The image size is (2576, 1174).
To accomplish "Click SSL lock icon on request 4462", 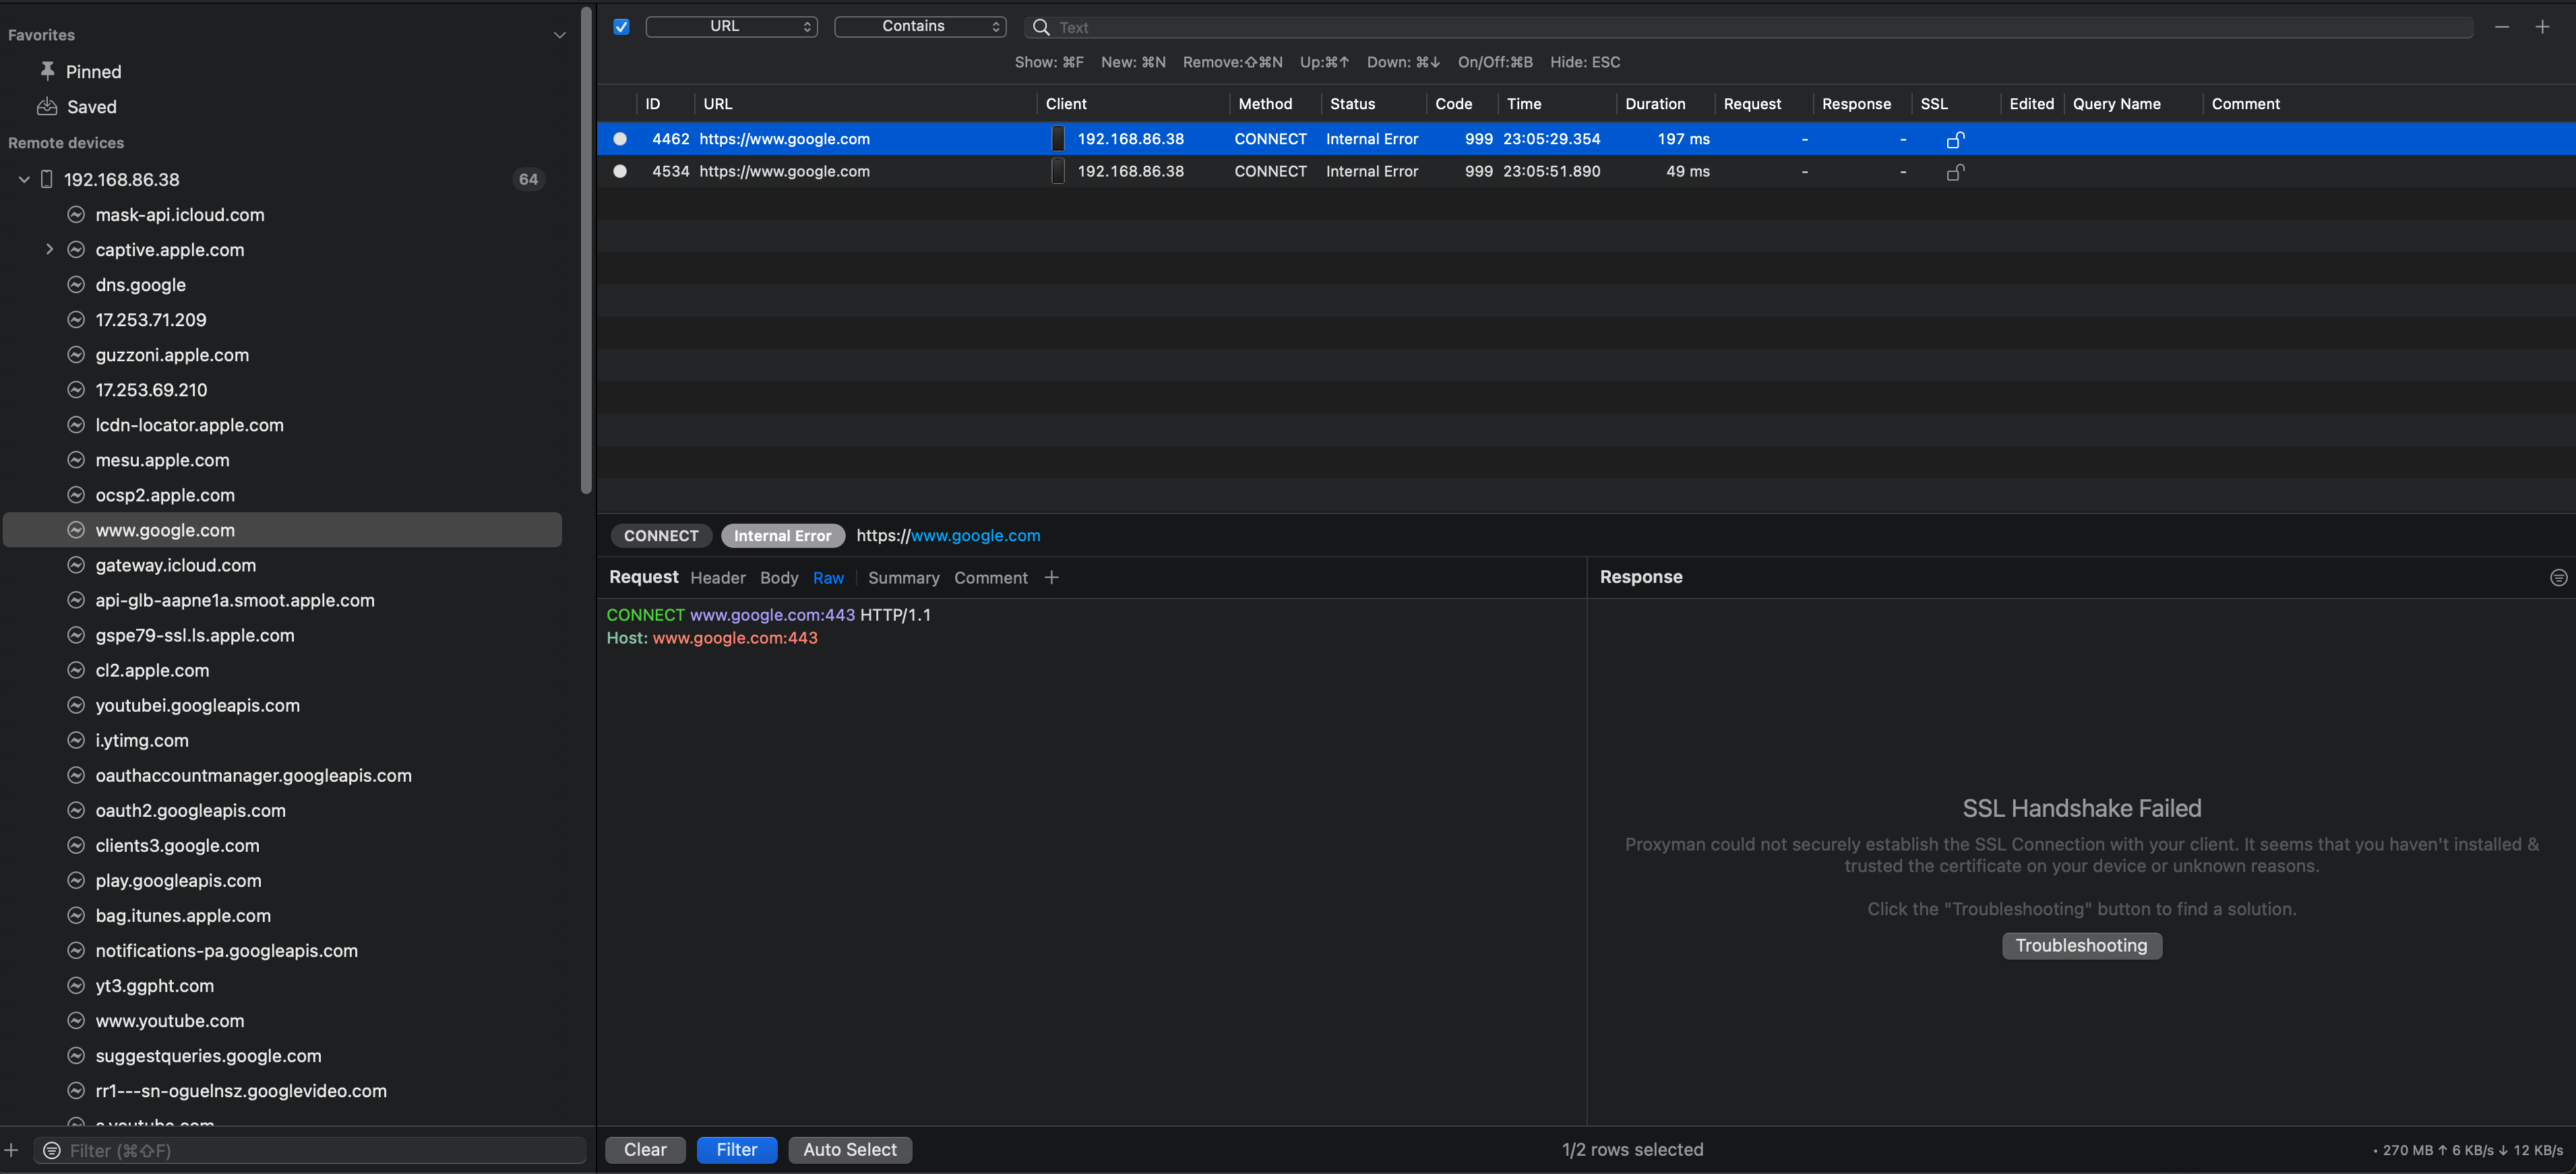I will tap(1955, 139).
